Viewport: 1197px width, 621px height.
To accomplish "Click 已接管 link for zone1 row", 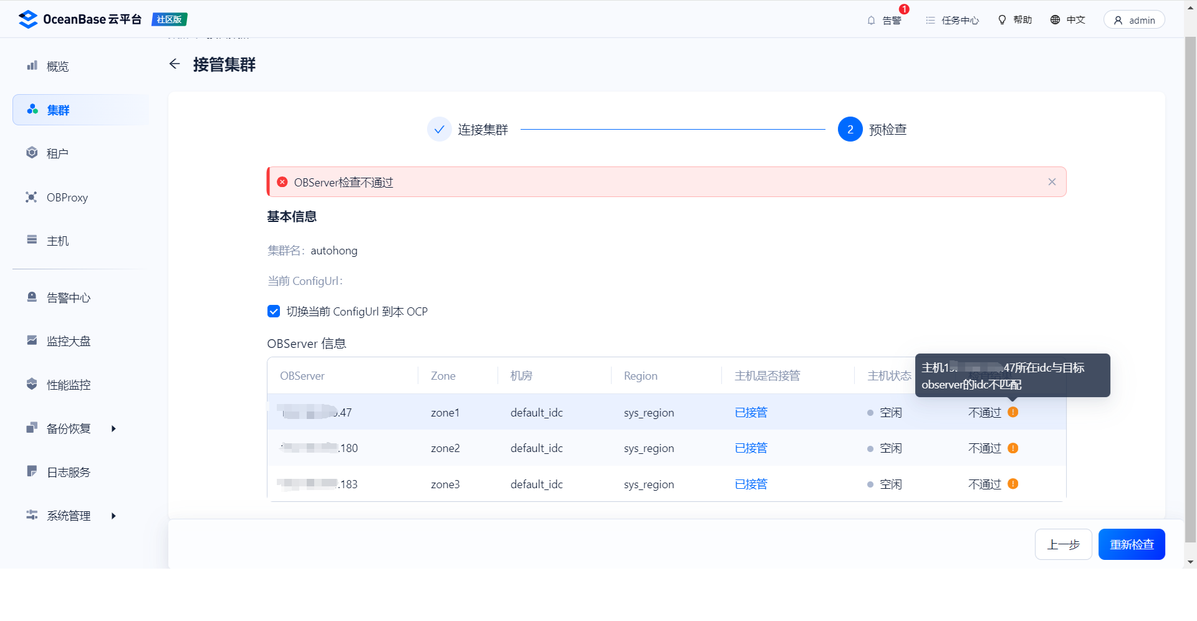I will [751, 412].
